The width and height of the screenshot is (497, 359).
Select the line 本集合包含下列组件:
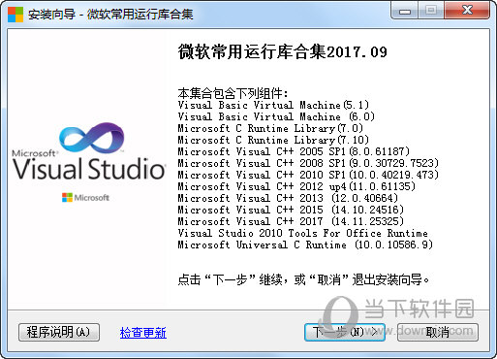pyautogui.click(x=233, y=93)
